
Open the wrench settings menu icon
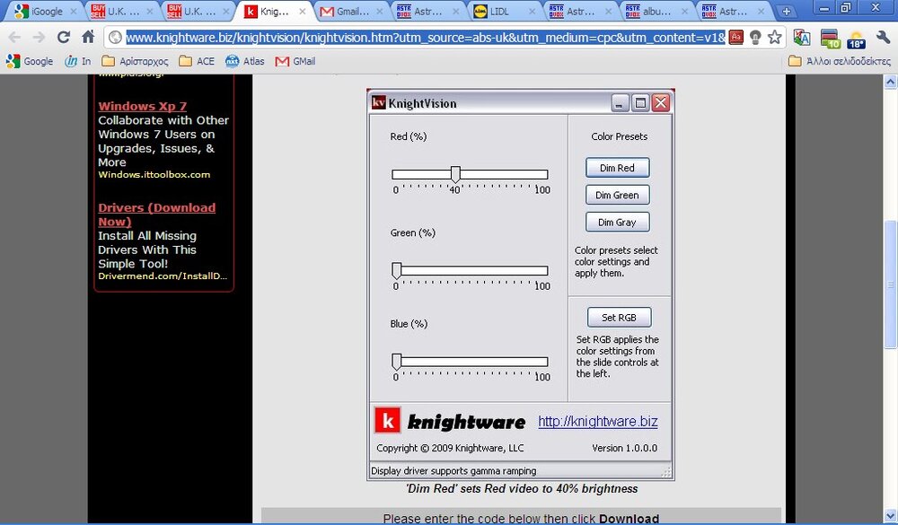(x=884, y=39)
